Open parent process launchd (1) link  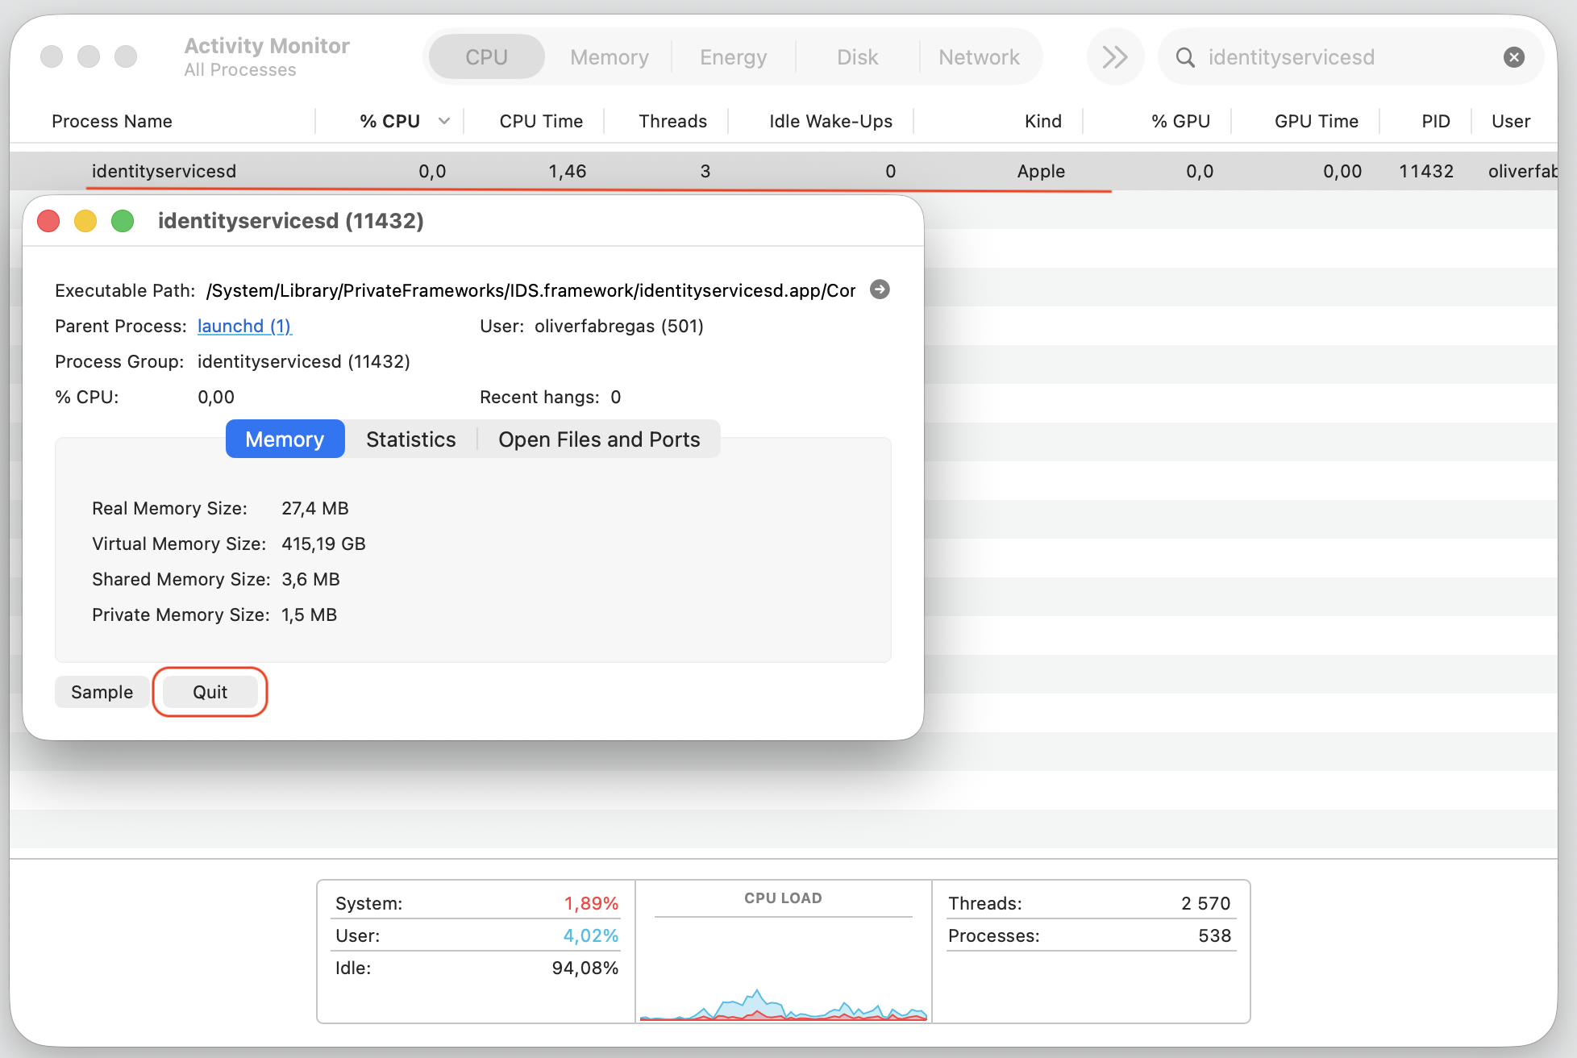click(x=244, y=326)
